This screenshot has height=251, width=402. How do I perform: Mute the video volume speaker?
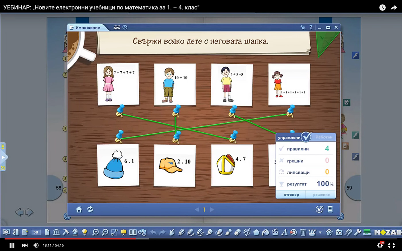pos(36,245)
